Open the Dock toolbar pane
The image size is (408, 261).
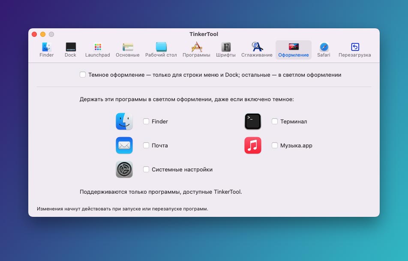click(71, 50)
